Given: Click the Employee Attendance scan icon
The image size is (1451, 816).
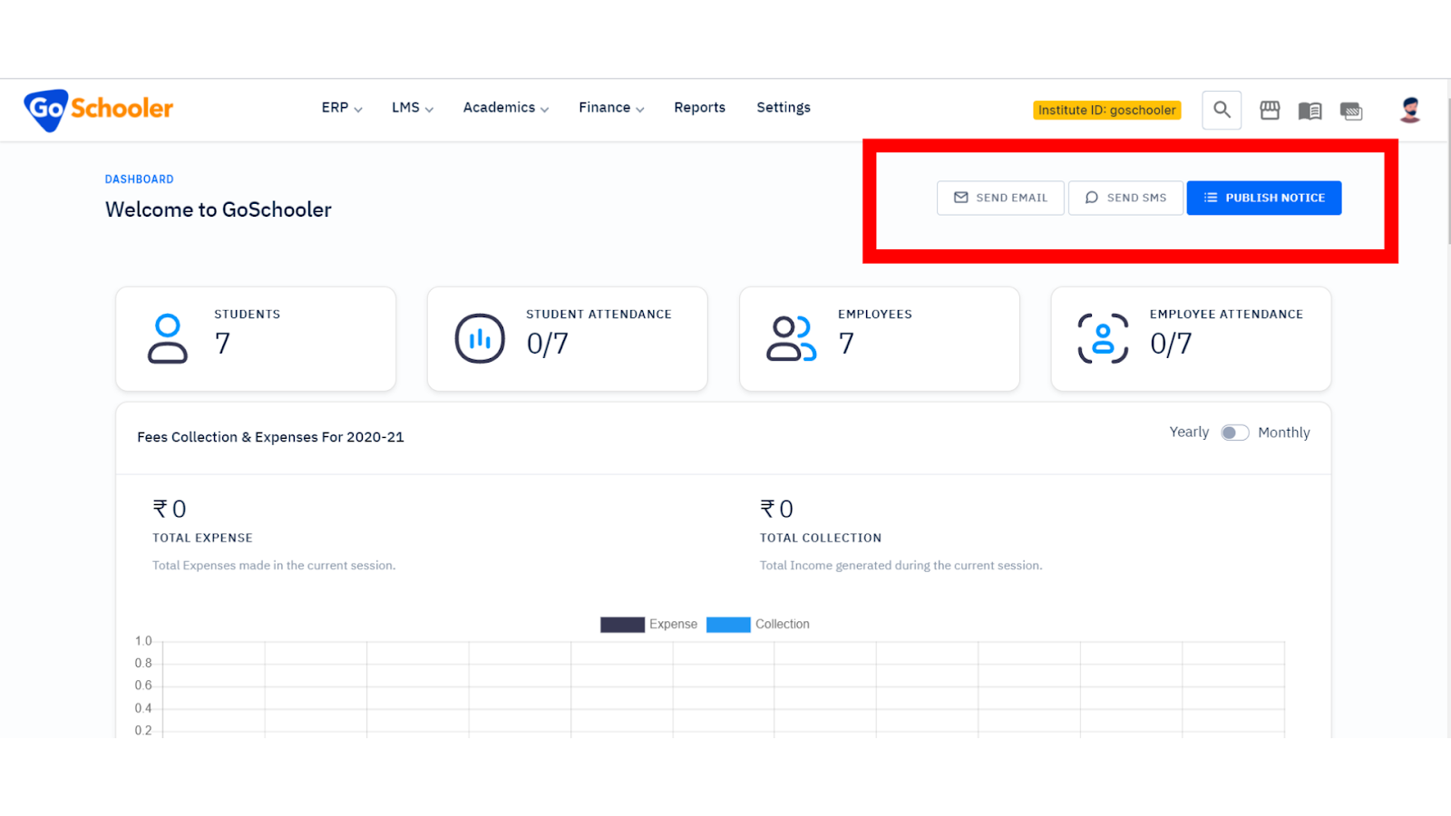Looking at the screenshot, I should point(1103,338).
